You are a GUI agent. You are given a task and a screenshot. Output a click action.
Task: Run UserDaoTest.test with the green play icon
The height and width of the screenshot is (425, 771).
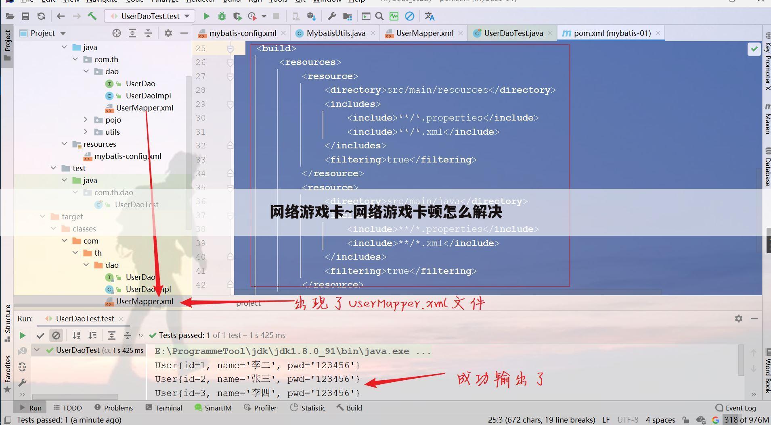tap(206, 16)
